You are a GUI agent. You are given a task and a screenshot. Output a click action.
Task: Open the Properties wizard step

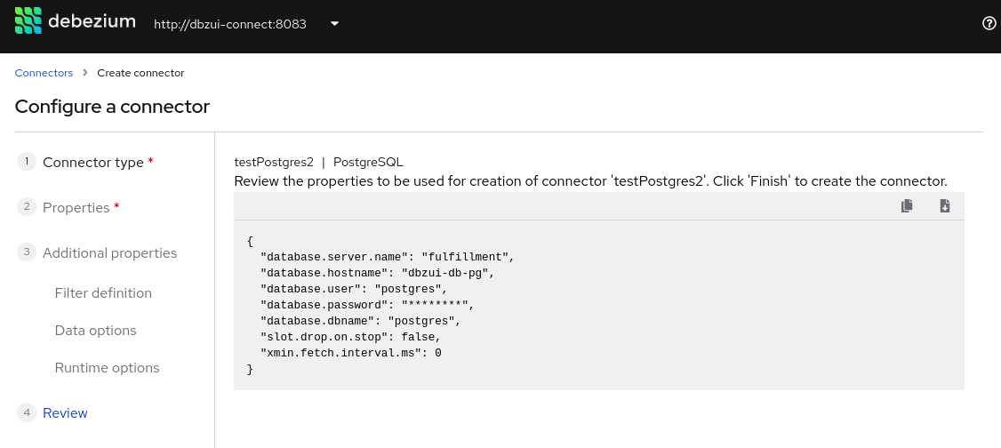(76, 208)
